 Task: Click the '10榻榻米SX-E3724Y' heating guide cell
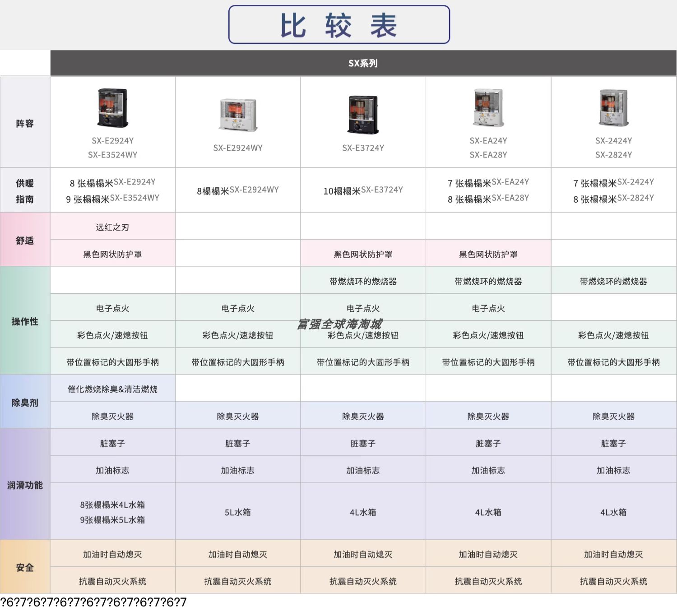pos(363,190)
